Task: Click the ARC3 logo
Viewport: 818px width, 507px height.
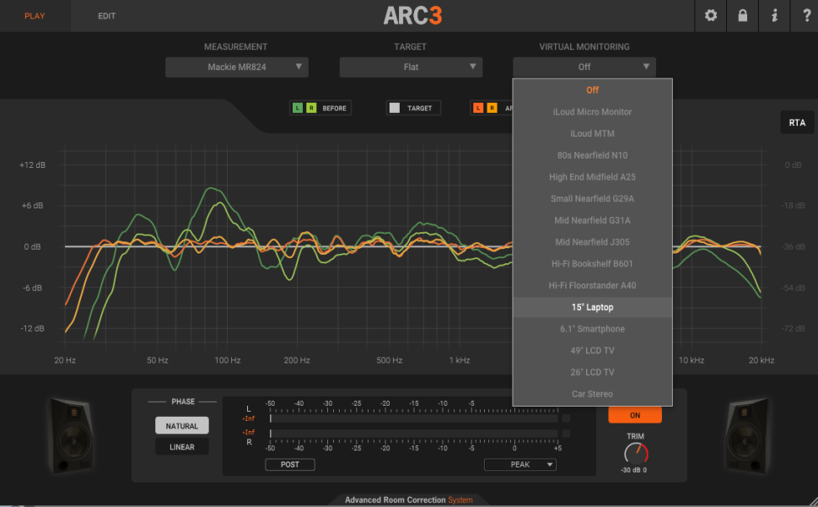Action: (x=412, y=16)
